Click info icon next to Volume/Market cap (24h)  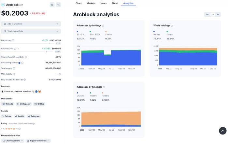pos(26,57)
